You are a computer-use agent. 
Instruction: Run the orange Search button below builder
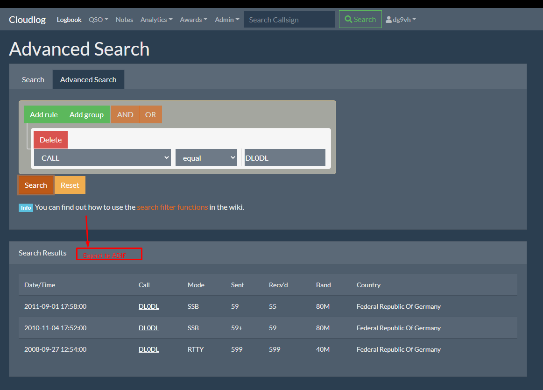click(35, 185)
